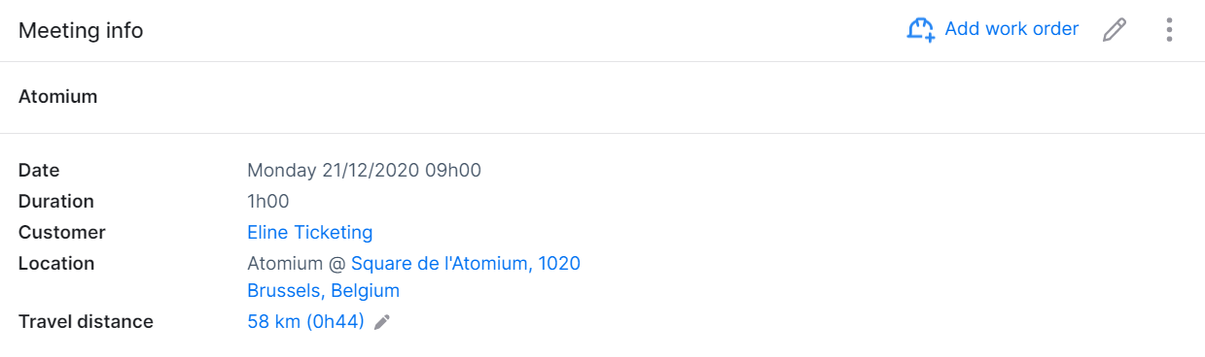The image size is (1205, 357).
Task: Open Square de l'Atomium, 1020 address link
Action: coord(466,264)
